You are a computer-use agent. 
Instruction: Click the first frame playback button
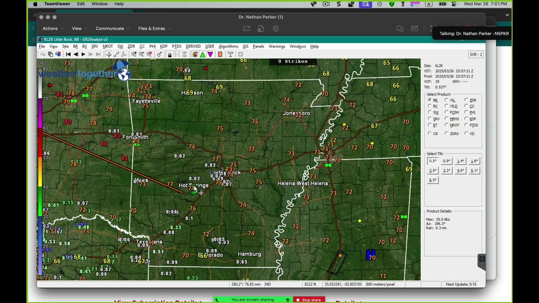click(x=68, y=54)
